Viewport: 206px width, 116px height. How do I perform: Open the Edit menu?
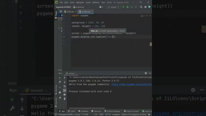pyautogui.click(x=66, y=2)
